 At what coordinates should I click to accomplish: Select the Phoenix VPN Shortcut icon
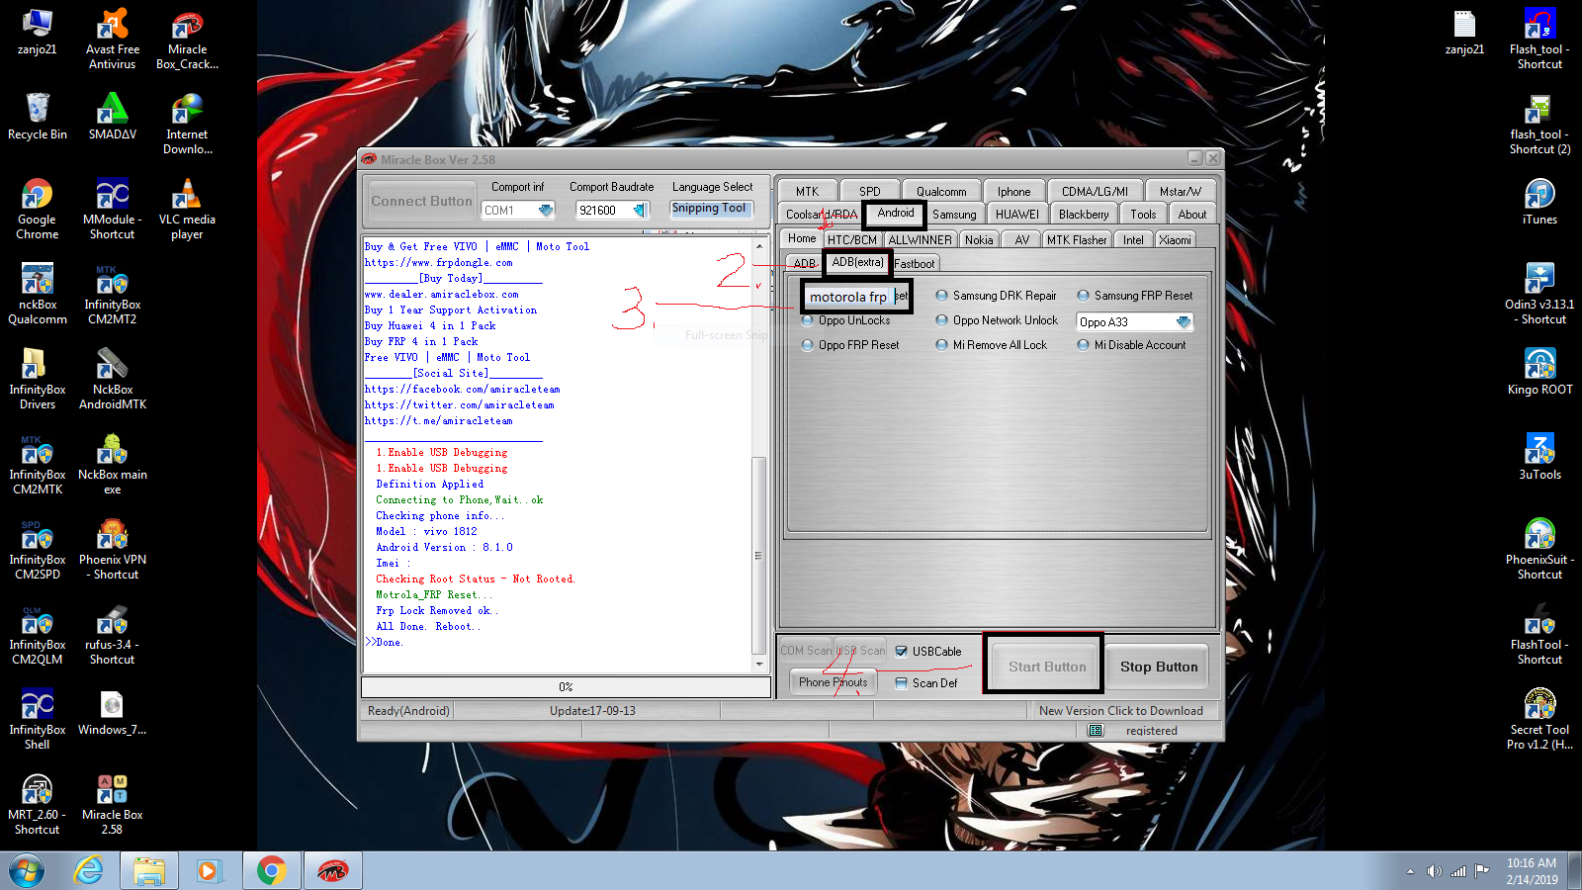coord(113,550)
